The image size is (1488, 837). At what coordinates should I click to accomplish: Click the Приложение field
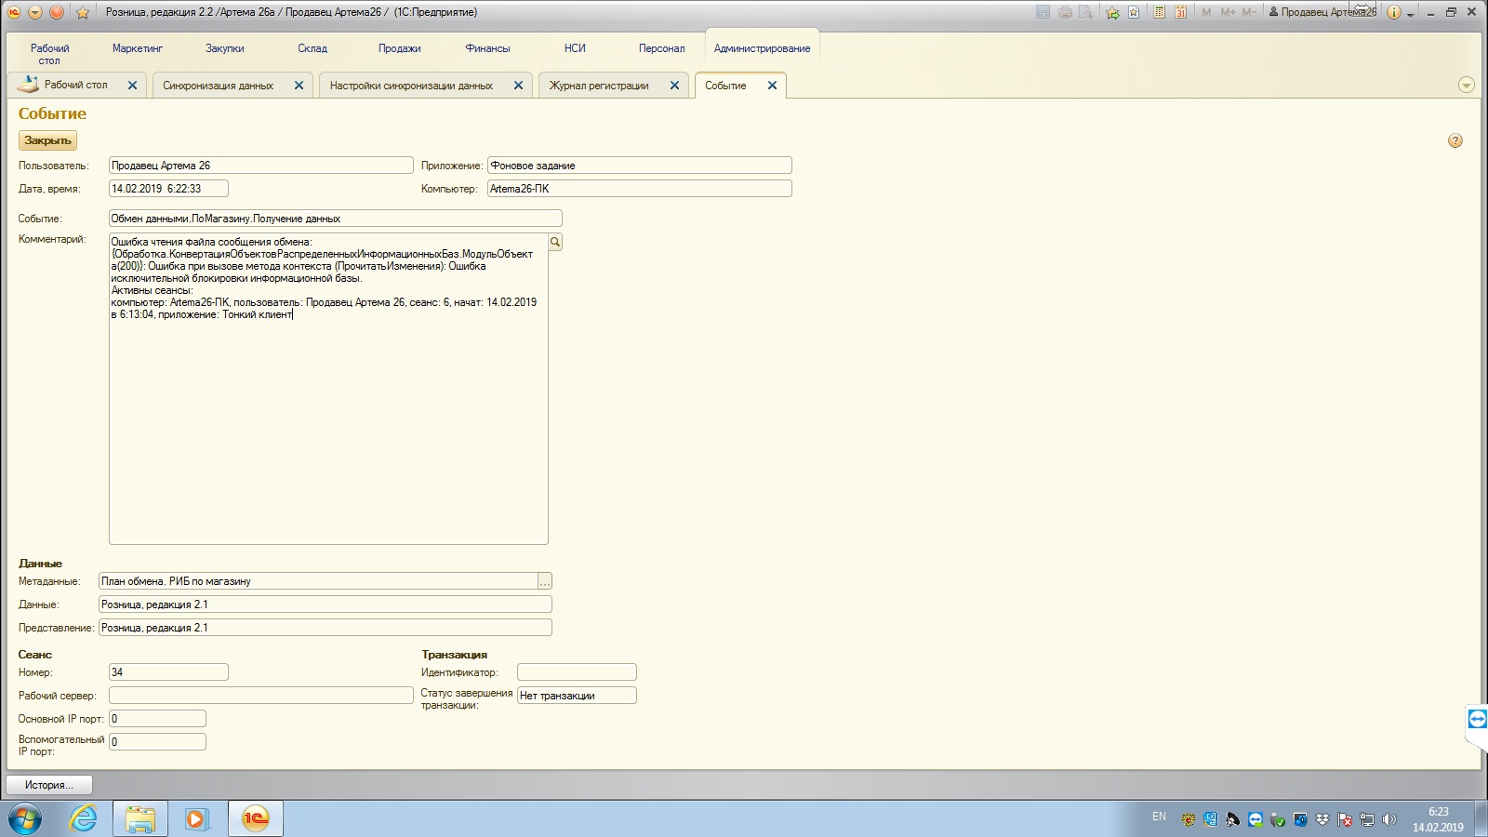coord(640,166)
